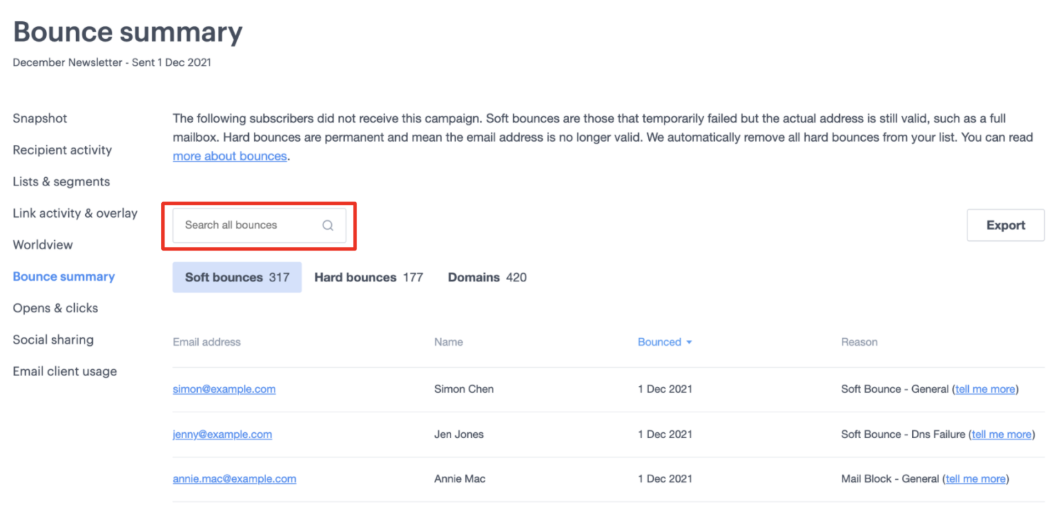
Task: Open Link activity & overlay page
Action: [x=75, y=213]
